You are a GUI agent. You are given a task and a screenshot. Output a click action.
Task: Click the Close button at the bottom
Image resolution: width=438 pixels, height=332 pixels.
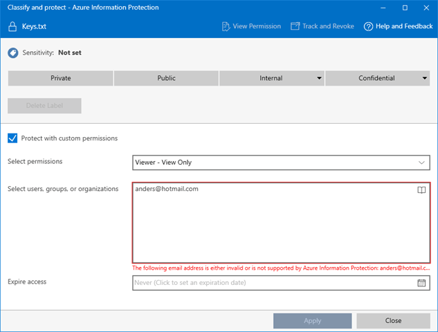393,320
